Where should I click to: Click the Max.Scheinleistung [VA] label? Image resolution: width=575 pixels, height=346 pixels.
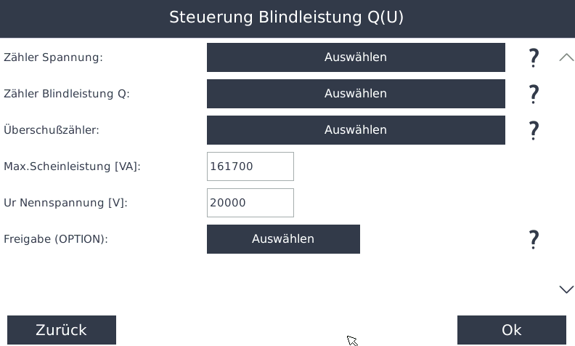[73, 166]
